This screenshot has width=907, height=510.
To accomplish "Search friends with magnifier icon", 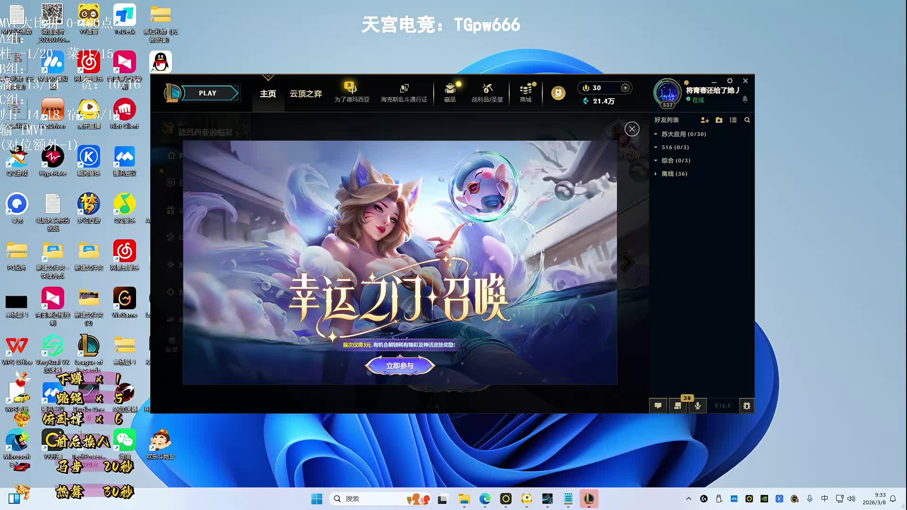I will coord(747,120).
